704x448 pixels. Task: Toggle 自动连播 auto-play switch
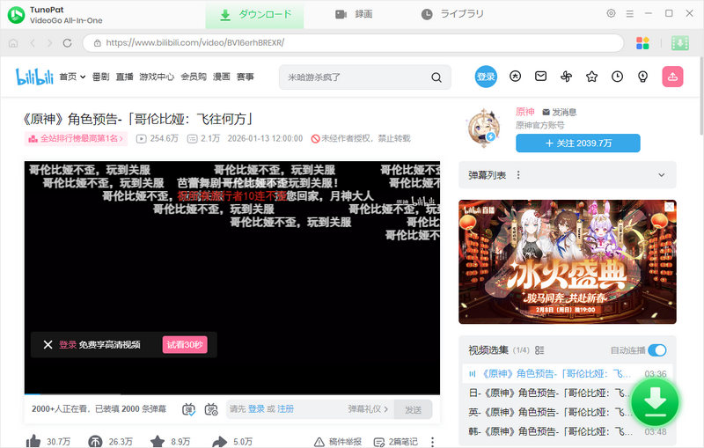click(x=657, y=350)
